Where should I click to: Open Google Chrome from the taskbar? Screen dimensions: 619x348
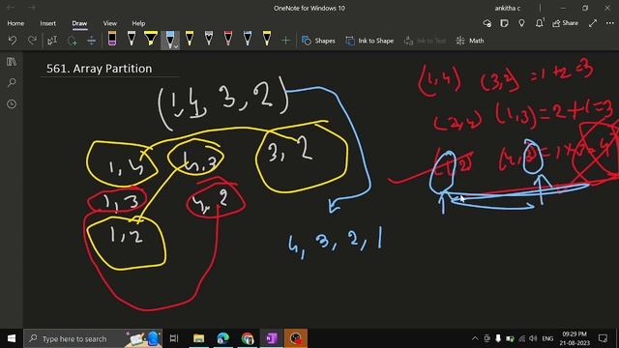(x=248, y=338)
